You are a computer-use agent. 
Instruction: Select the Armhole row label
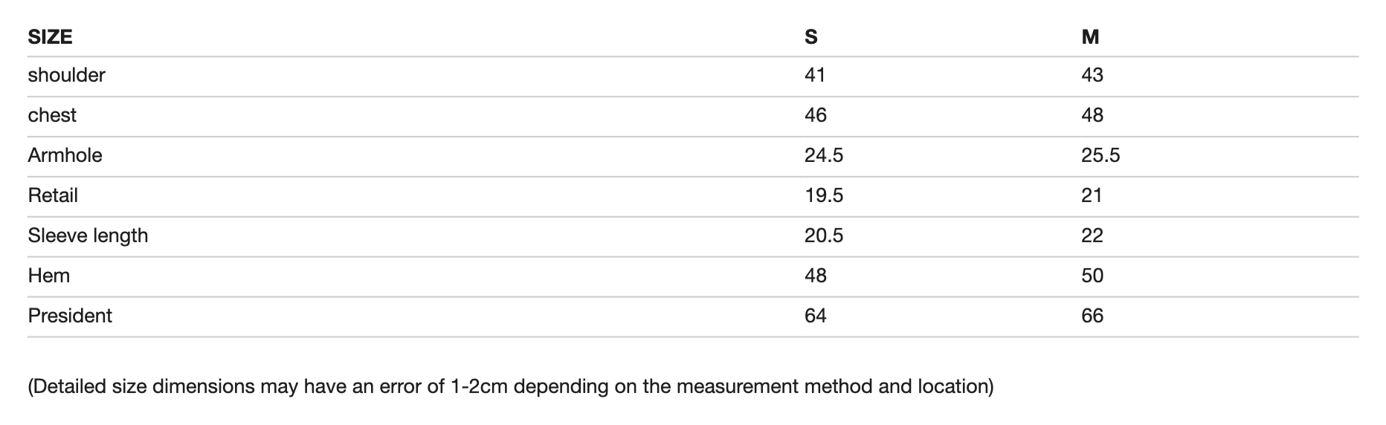pos(65,155)
